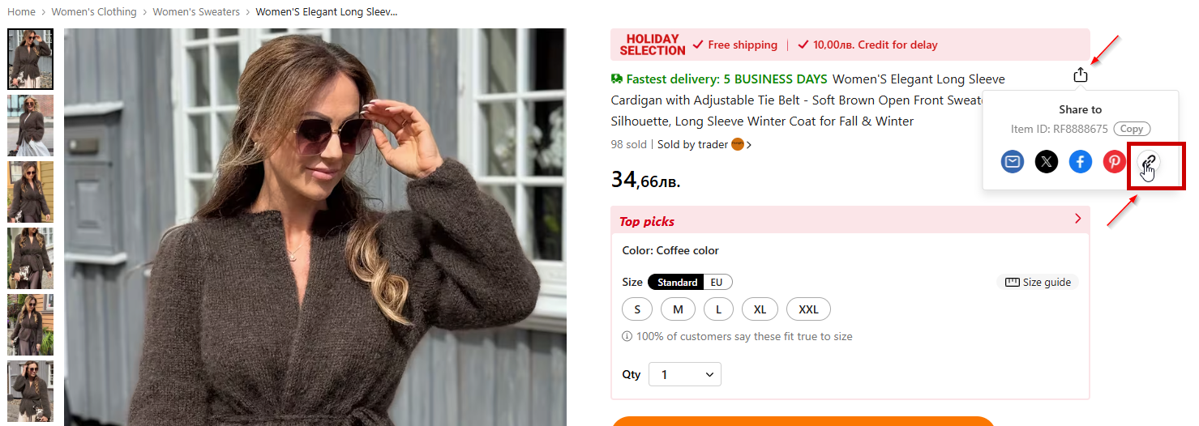Open the Size guide
This screenshot has height=426, width=1199.
1038,283
